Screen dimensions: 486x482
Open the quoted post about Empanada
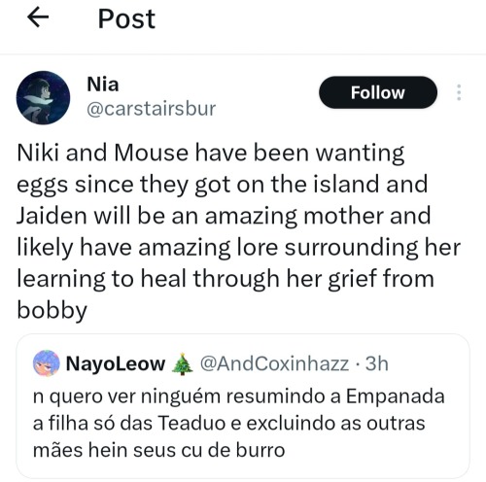[243, 406]
